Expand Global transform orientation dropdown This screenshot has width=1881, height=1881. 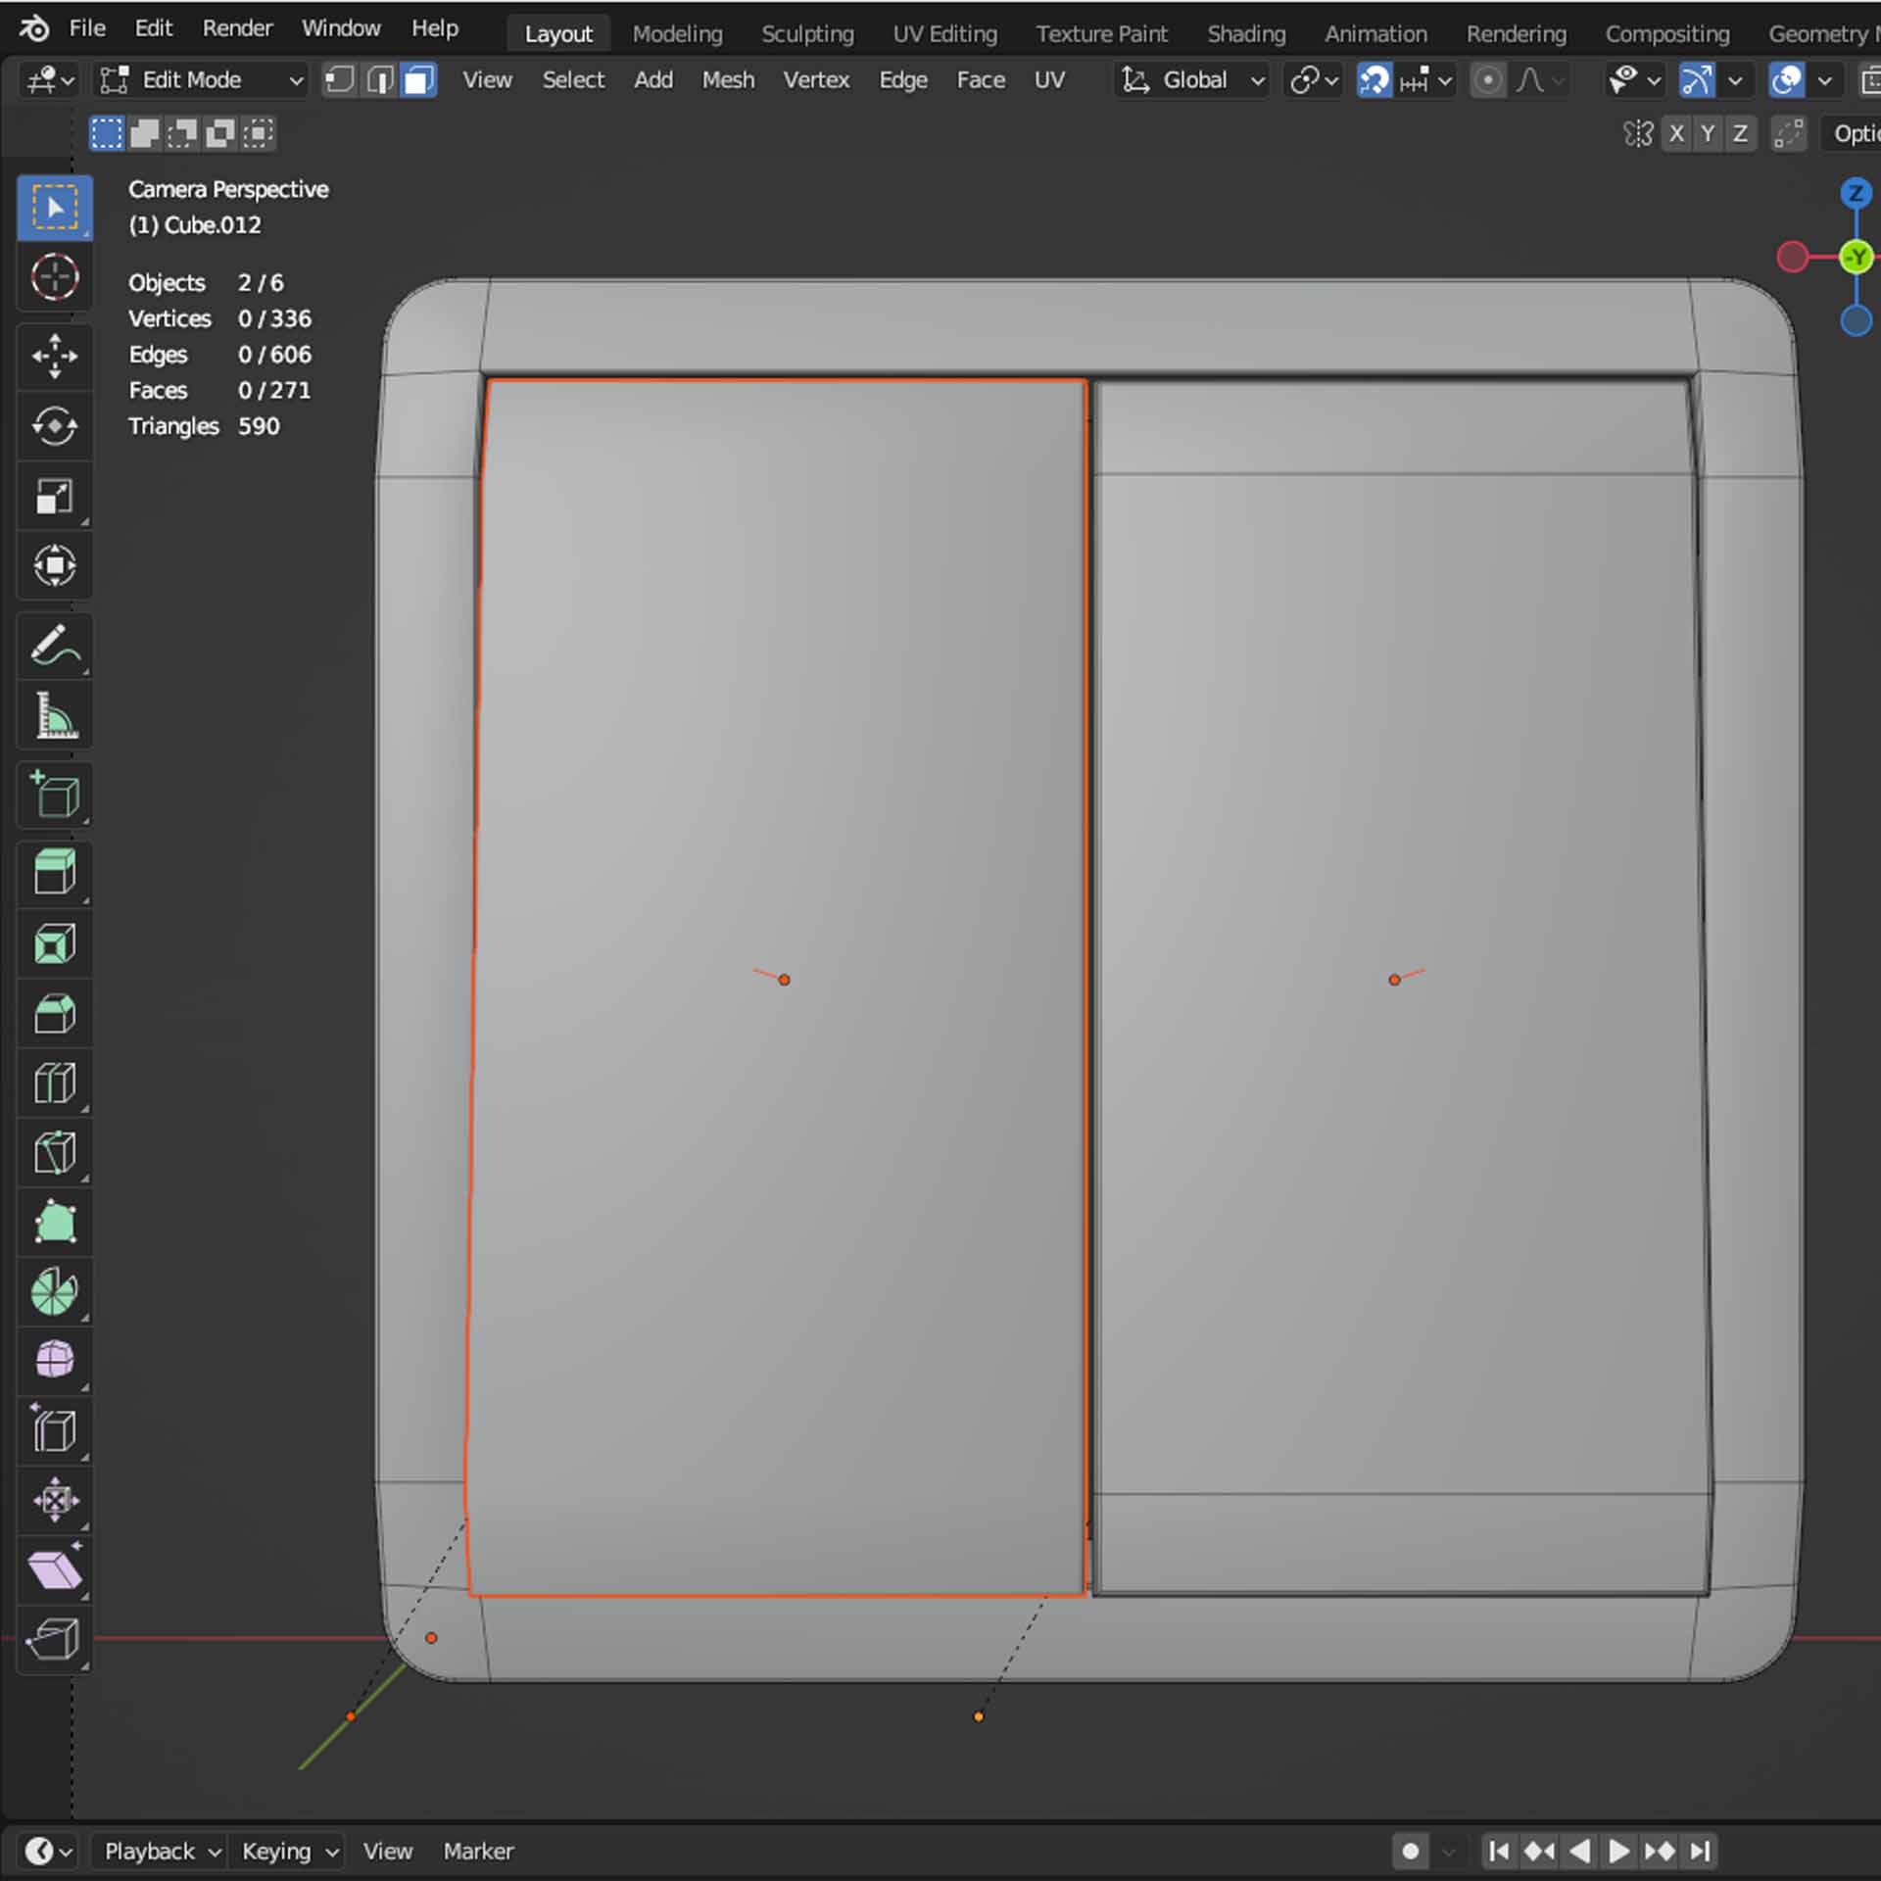(x=1192, y=80)
